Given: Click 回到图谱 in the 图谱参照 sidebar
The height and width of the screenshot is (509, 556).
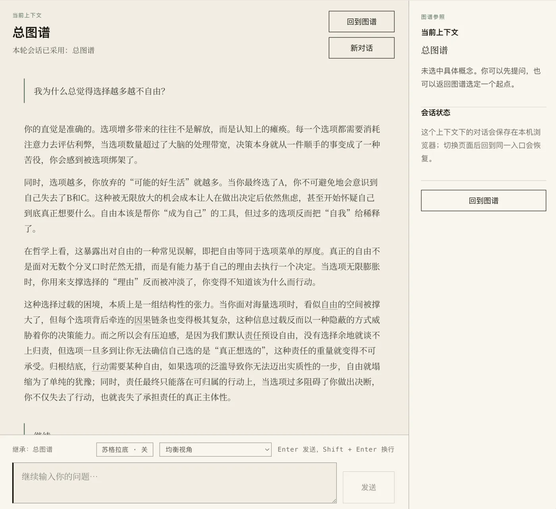Looking at the screenshot, I should 483,201.
